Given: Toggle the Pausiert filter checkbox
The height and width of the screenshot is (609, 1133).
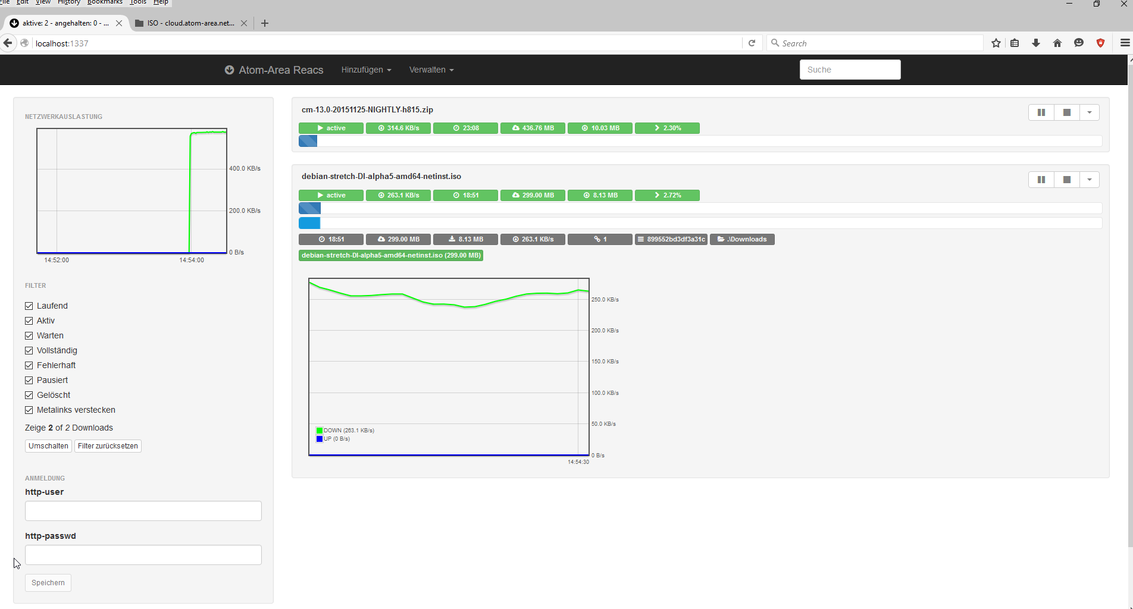Looking at the screenshot, I should 29,380.
